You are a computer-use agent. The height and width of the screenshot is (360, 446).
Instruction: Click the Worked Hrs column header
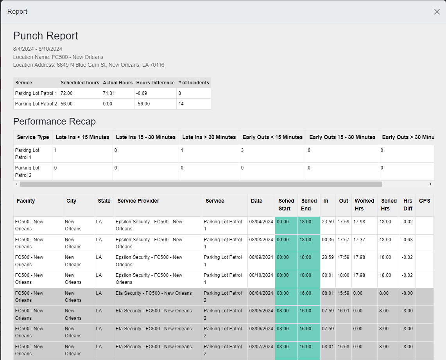pyautogui.click(x=364, y=205)
